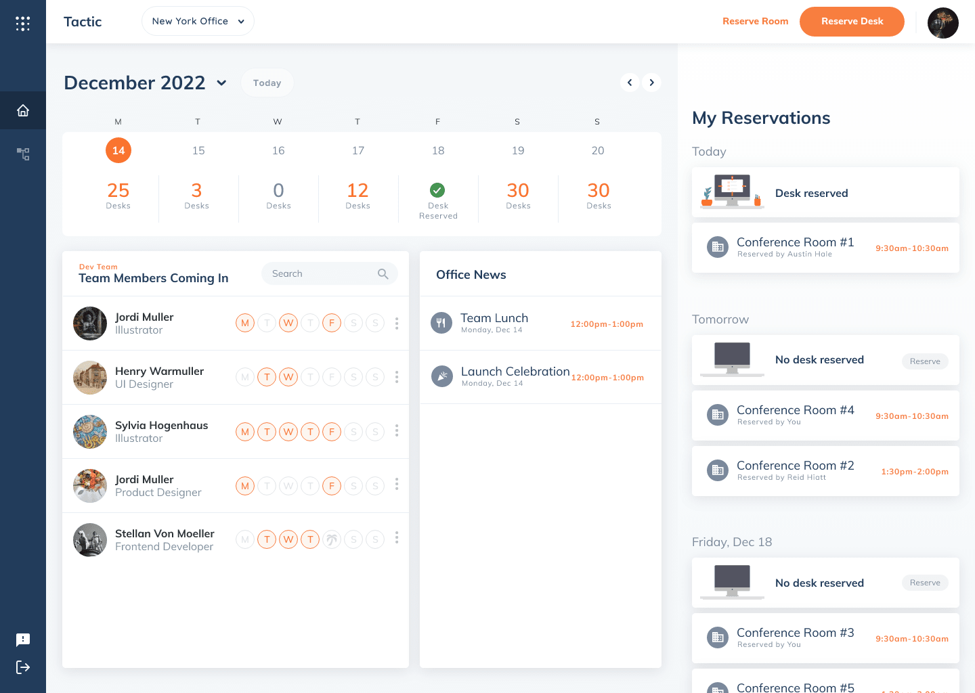Select the Home icon in sidebar

[23, 110]
